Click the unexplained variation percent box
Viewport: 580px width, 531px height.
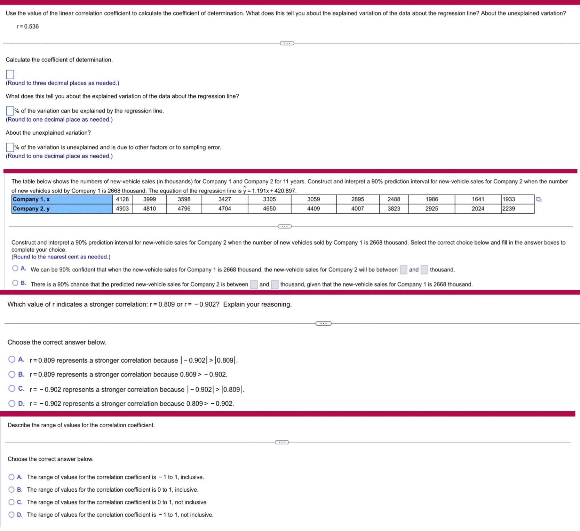click(10, 147)
